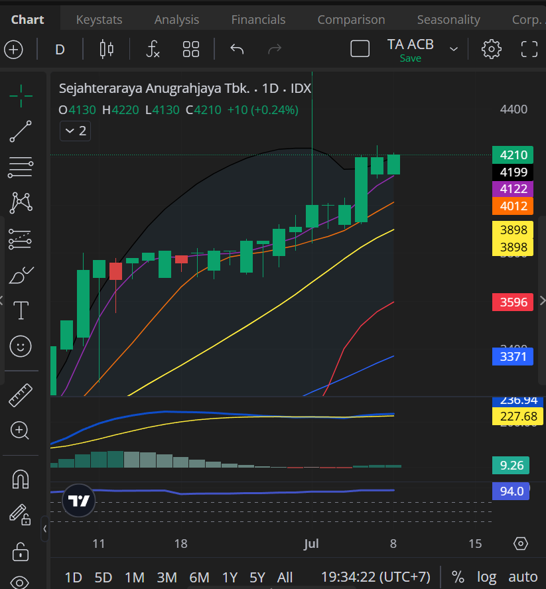The height and width of the screenshot is (589, 546).
Task: Toggle lock all drawings
Action: 21,551
